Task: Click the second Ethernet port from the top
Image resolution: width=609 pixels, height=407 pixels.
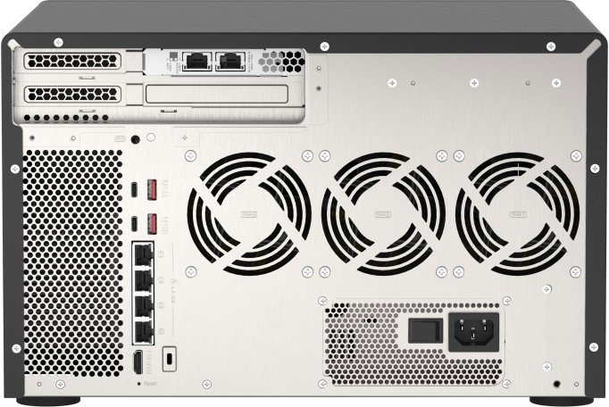Action: pos(143,280)
